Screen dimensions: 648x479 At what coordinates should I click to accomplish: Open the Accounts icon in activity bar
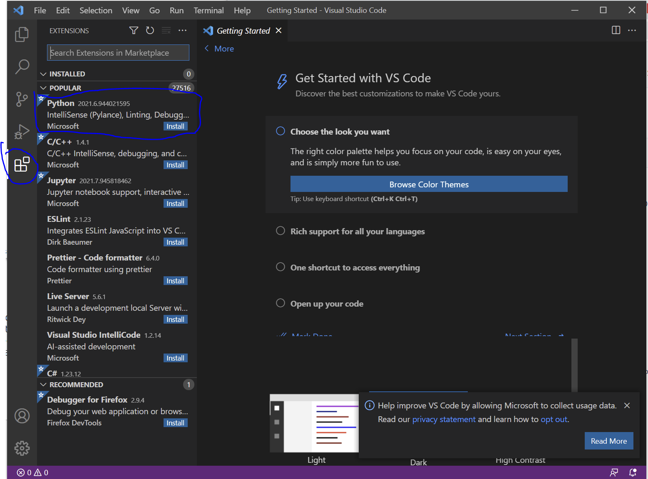(x=22, y=416)
